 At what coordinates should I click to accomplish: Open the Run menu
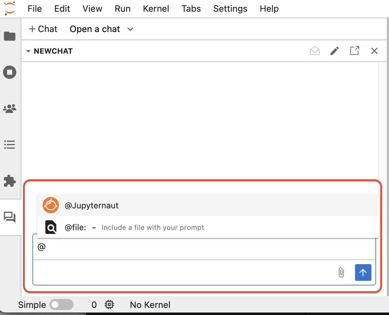[x=123, y=9]
